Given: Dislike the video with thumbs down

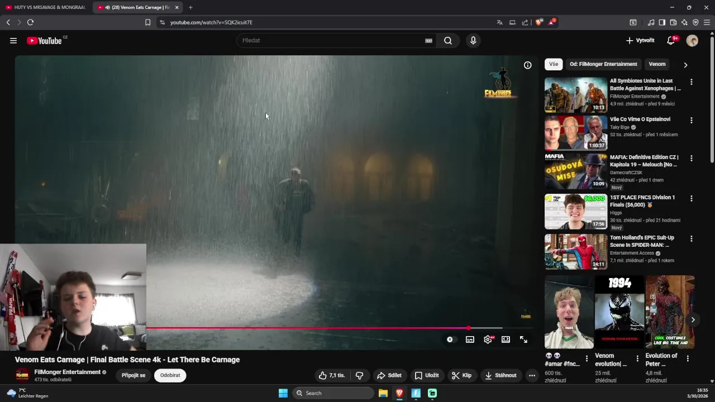Looking at the screenshot, I should [360, 375].
